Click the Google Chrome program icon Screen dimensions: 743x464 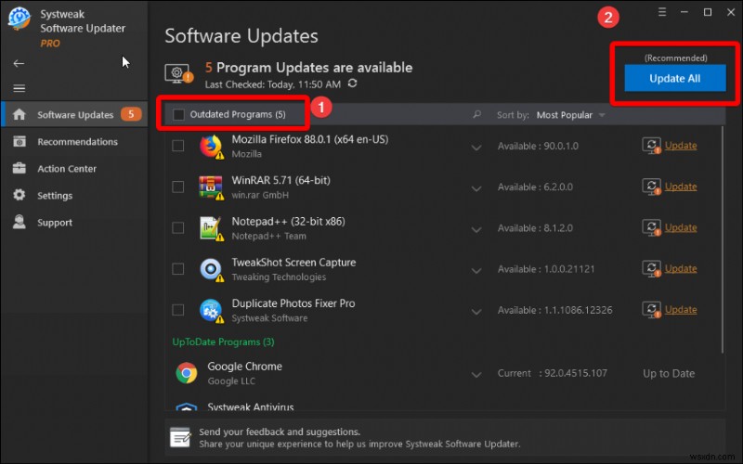tap(187, 373)
